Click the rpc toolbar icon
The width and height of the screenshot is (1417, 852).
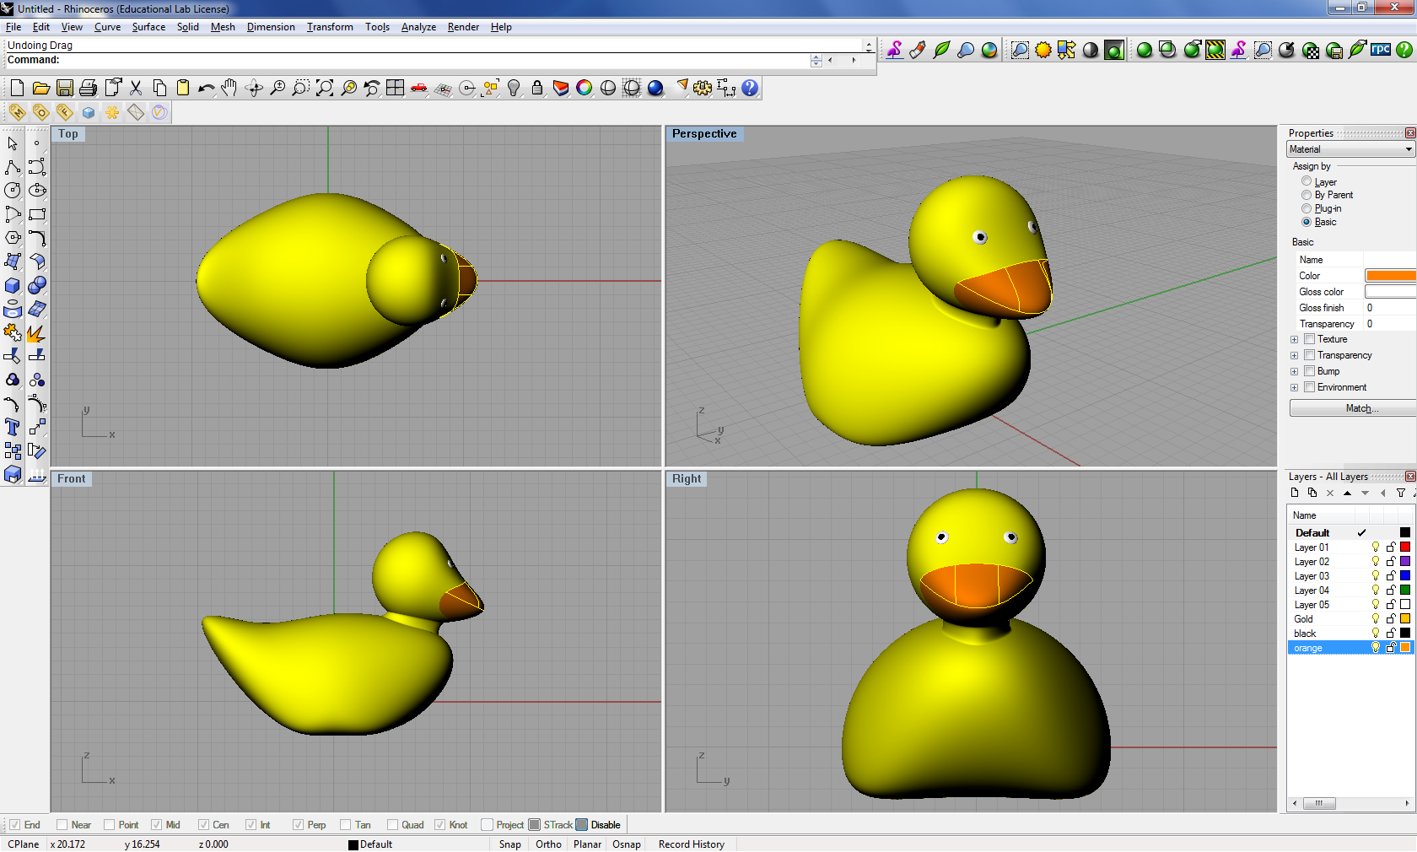(x=1380, y=50)
